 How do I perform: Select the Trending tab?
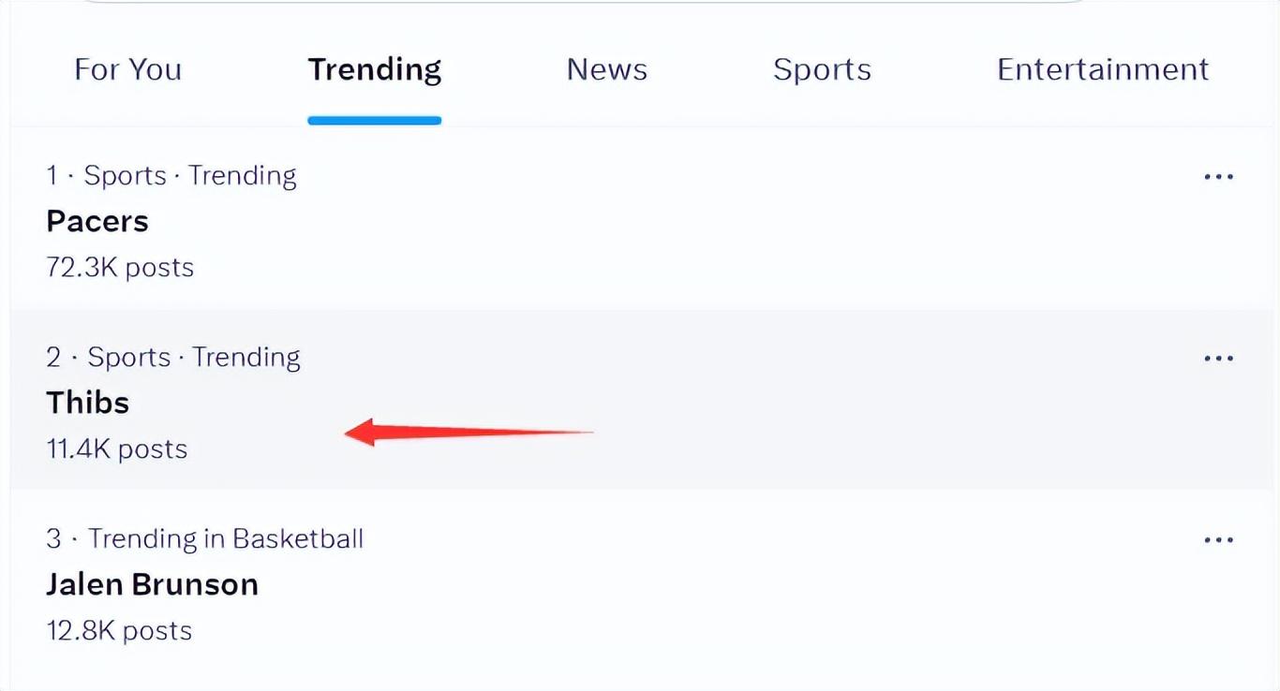(374, 69)
